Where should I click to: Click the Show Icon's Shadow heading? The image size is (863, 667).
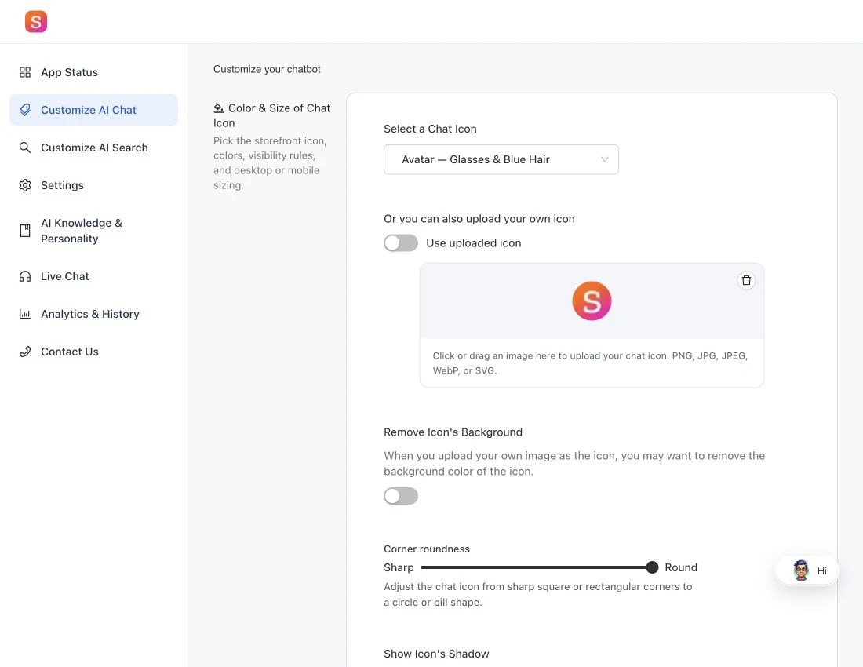(436, 654)
